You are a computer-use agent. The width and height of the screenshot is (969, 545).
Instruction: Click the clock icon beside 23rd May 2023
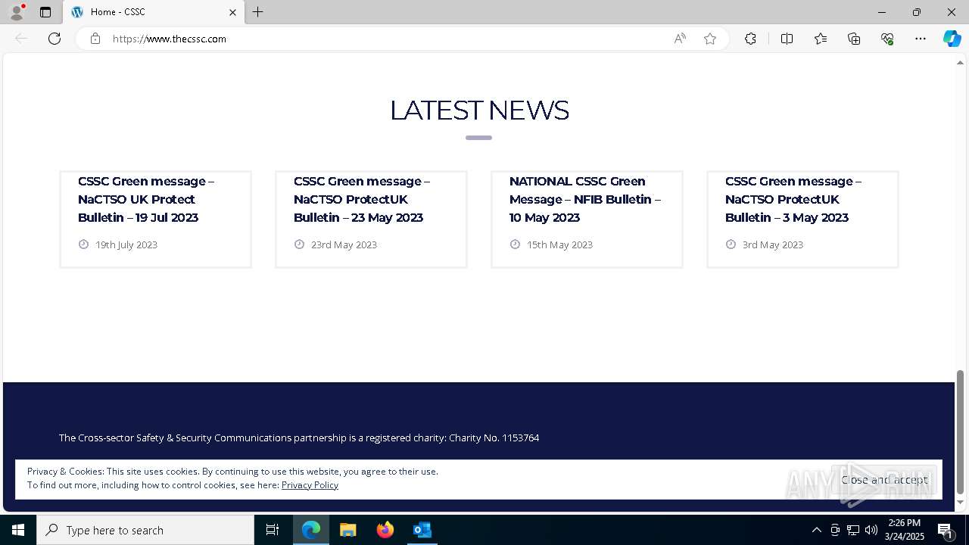(299, 244)
